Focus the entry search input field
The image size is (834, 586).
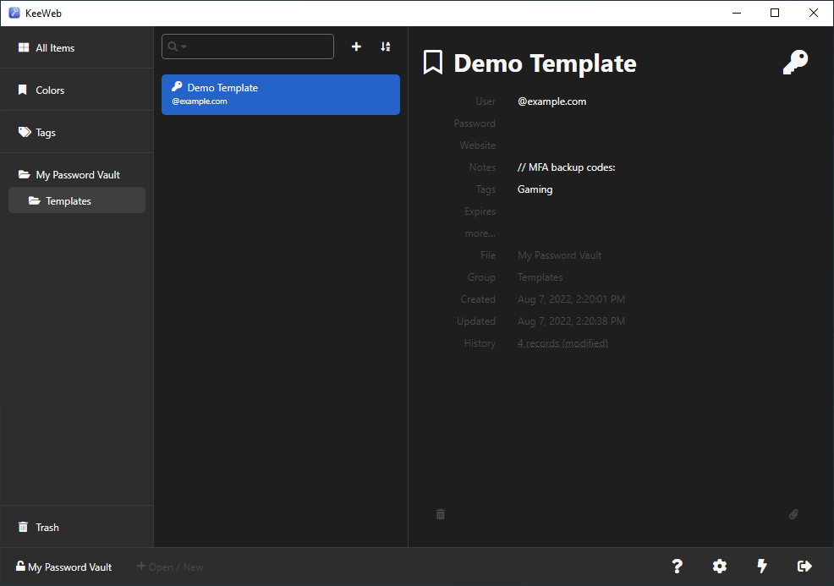click(248, 47)
